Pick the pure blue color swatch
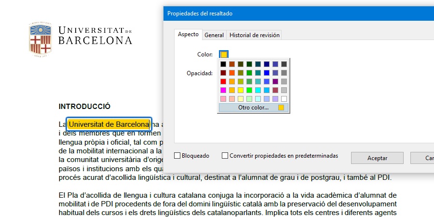 pos(267,73)
